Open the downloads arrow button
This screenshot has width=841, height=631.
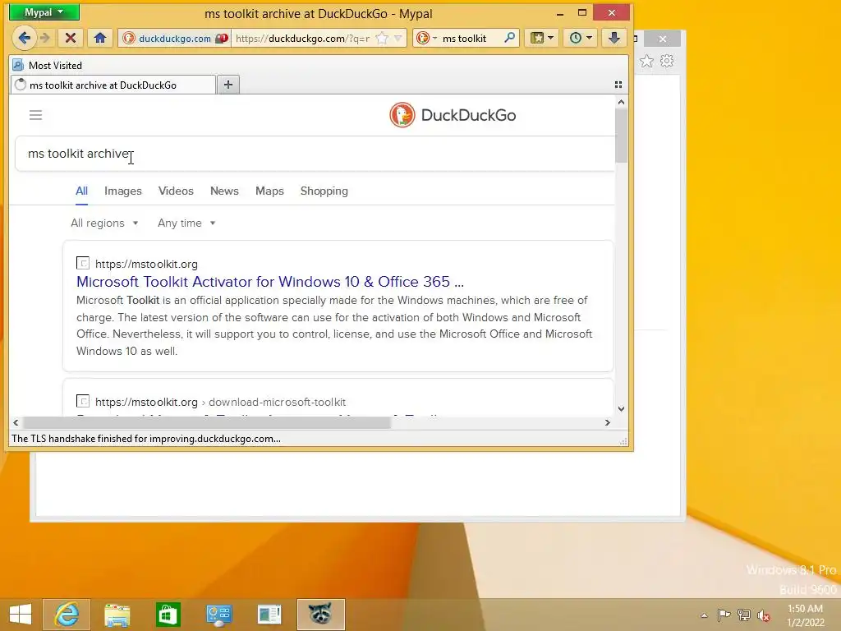click(614, 38)
